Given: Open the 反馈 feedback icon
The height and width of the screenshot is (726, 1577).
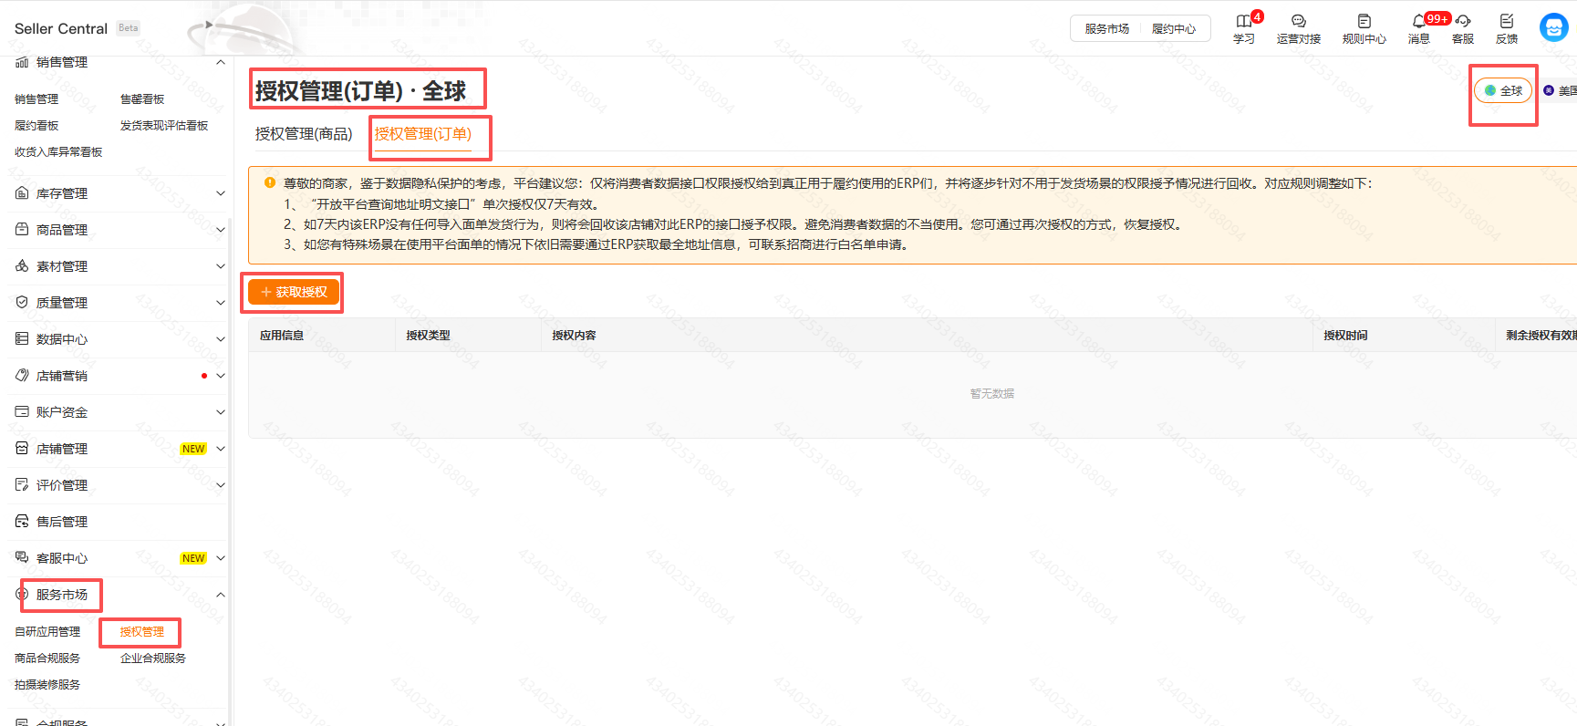Looking at the screenshot, I should coord(1506,21).
